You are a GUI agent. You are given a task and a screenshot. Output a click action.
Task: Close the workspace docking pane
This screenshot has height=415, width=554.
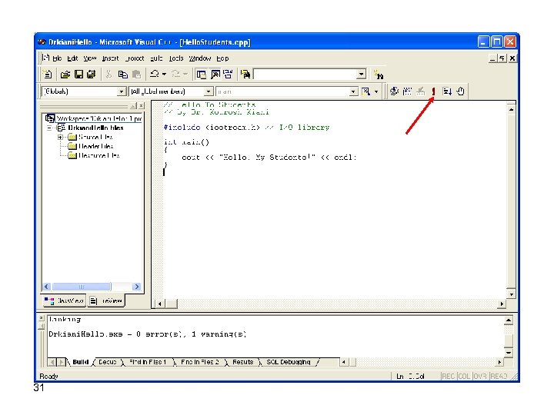tap(141, 105)
